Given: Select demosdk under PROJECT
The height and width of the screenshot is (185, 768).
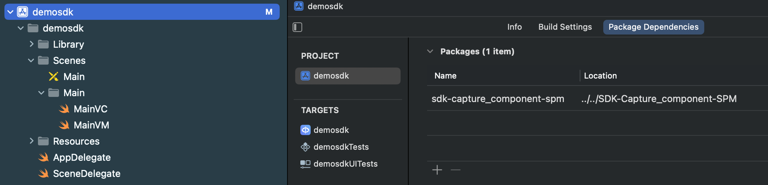Looking at the screenshot, I should click(x=348, y=76).
